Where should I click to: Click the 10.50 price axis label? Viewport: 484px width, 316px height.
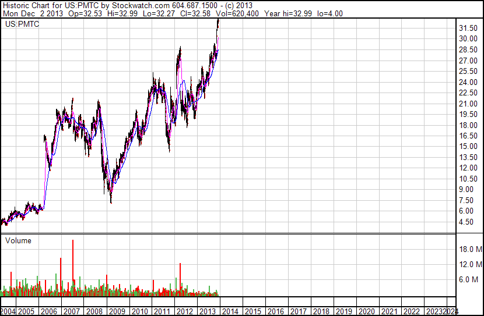click(468, 179)
